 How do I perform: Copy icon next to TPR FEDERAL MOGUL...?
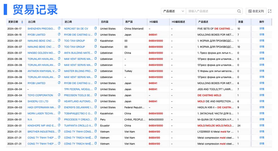click(x=95, y=89)
